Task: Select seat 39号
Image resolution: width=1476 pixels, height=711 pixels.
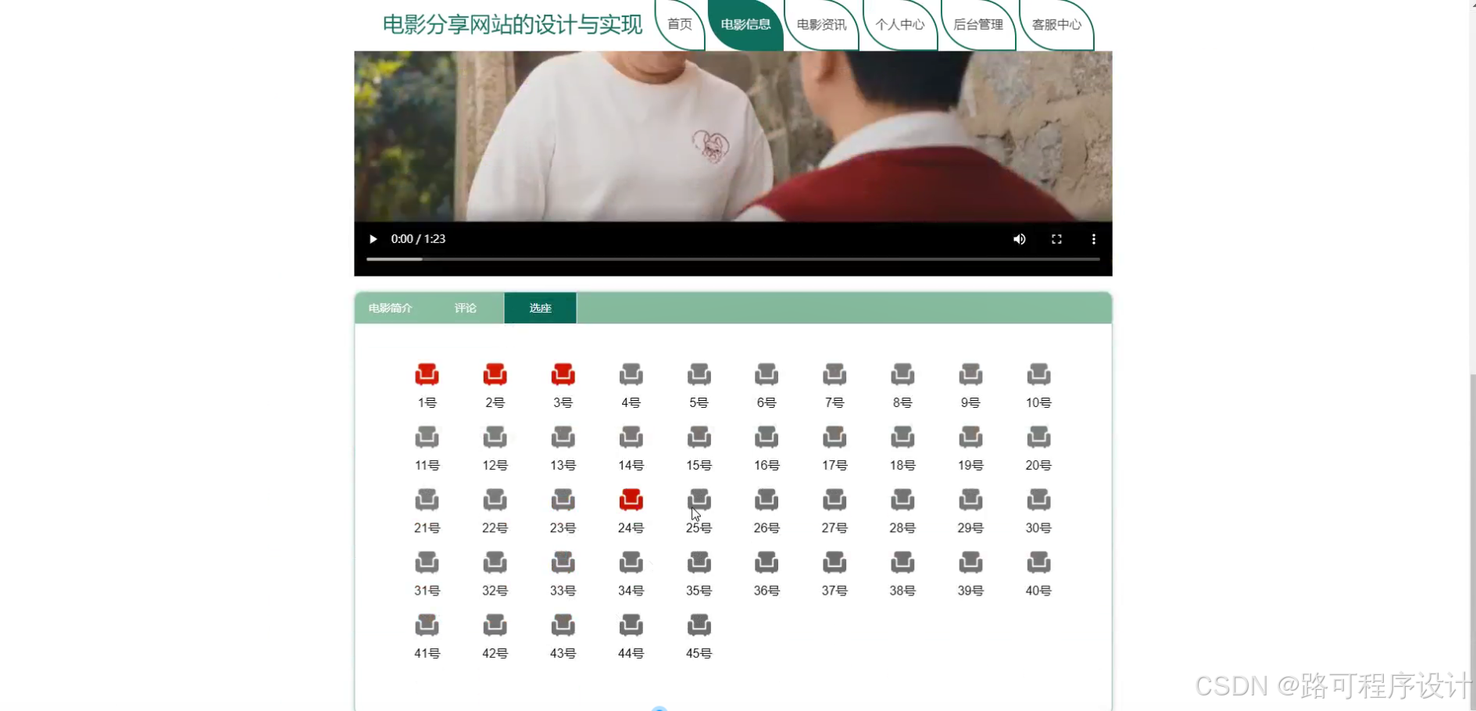Action: click(970, 562)
